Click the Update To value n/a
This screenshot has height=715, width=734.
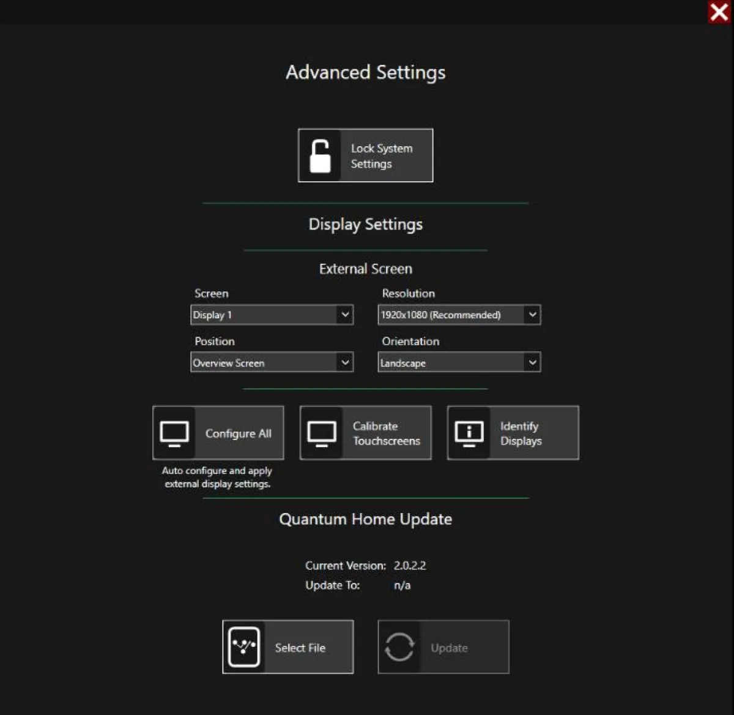pos(402,585)
